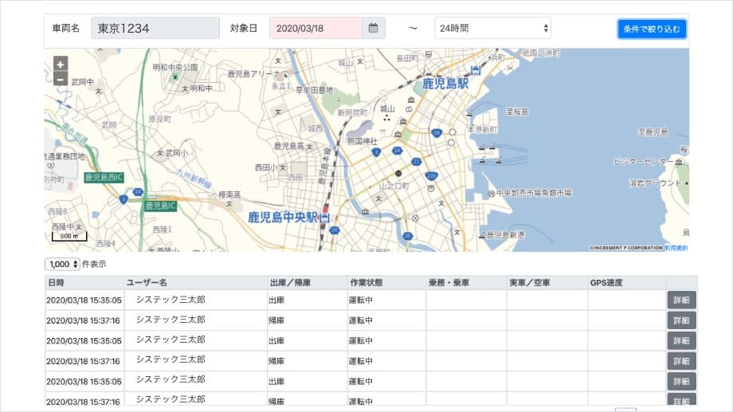The image size is (733, 412).
Task: Zoom in on the map
Action: coord(61,64)
